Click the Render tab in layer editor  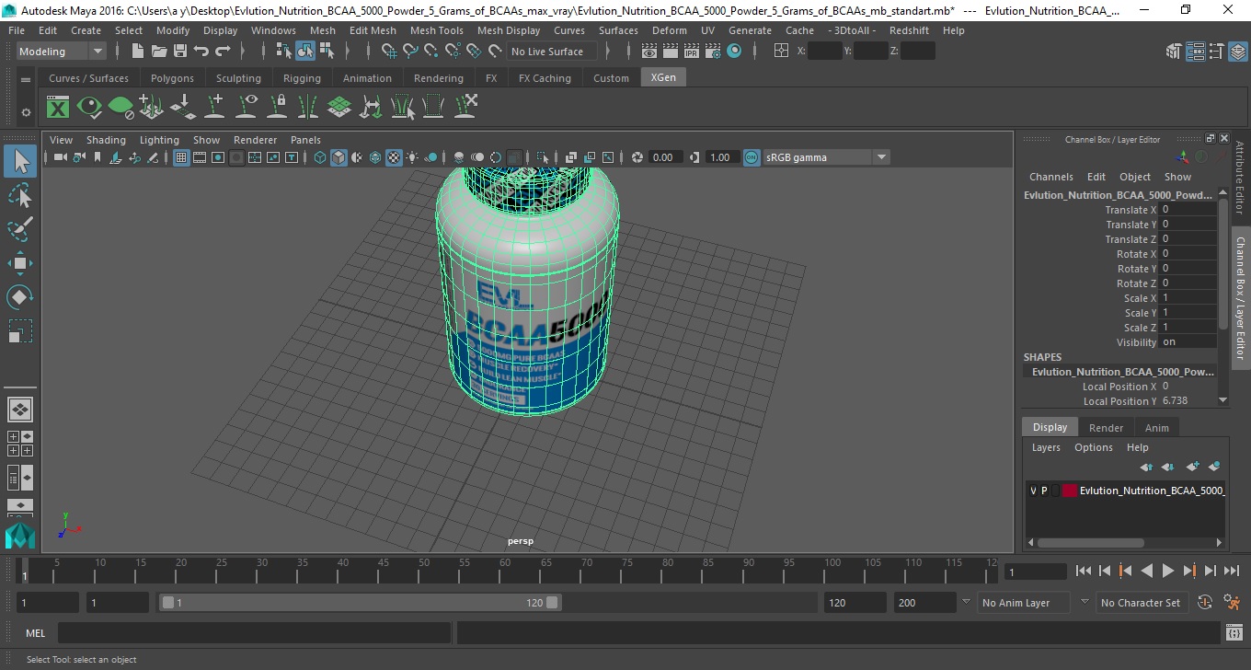click(x=1106, y=428)
